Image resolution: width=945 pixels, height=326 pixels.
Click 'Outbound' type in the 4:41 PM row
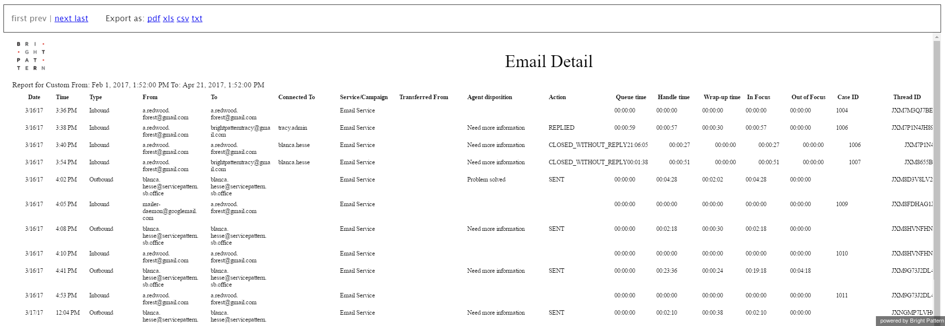click(x=101, y=271)
